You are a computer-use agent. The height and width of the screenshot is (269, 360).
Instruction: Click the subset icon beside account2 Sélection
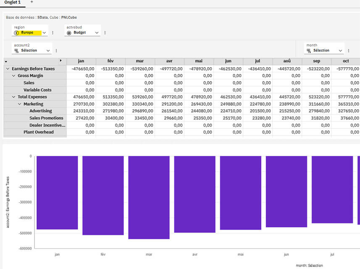click(16, 50)
